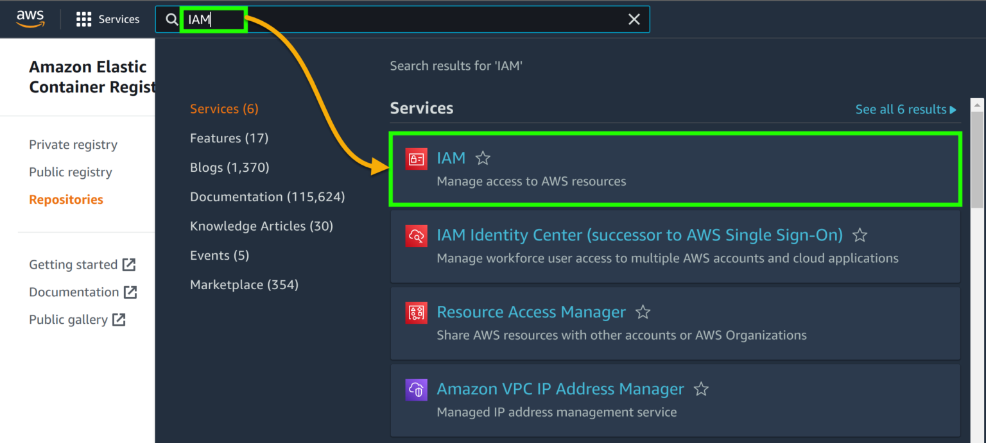The height and width of the screenshot is (443, 986).
Task: Open the Private registry page
Action: pos(73,144)
